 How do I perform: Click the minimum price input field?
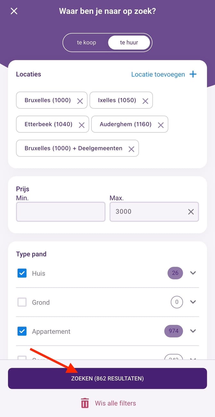tap(61, 212)
